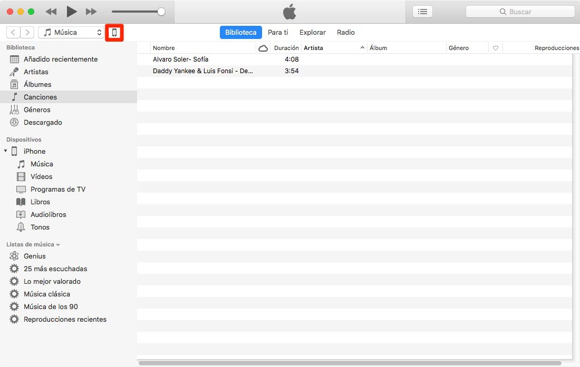Click the Programas de TV screen icon

pyautogui.click(x=21, y=190)
